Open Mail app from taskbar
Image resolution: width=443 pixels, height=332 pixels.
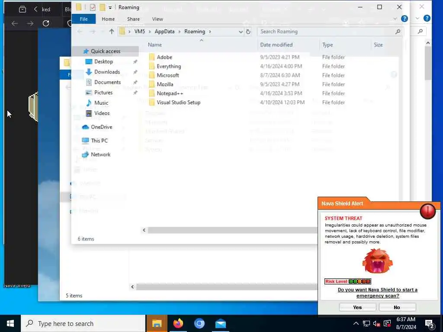[x=220, y=323]
